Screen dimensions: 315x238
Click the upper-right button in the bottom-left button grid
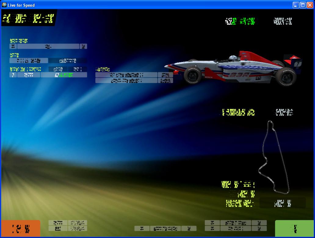coord(78,223)
